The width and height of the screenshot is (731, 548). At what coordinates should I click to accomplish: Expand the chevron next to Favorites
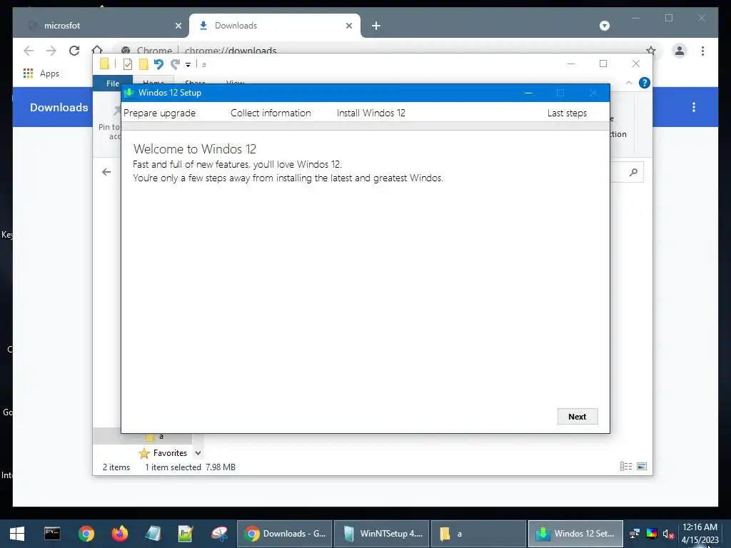[x=198, y=453]
